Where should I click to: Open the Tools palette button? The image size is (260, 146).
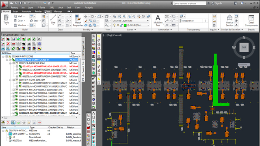pos(6,19)
